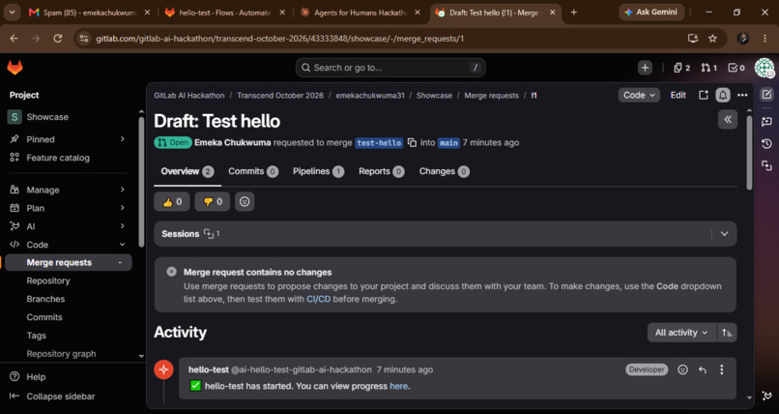Reply to the hello-test comment

[703, 370]
